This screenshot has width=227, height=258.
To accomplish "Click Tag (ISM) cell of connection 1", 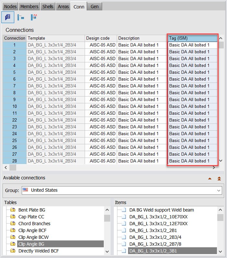I will pyautogui.click(x=193, y=45).
